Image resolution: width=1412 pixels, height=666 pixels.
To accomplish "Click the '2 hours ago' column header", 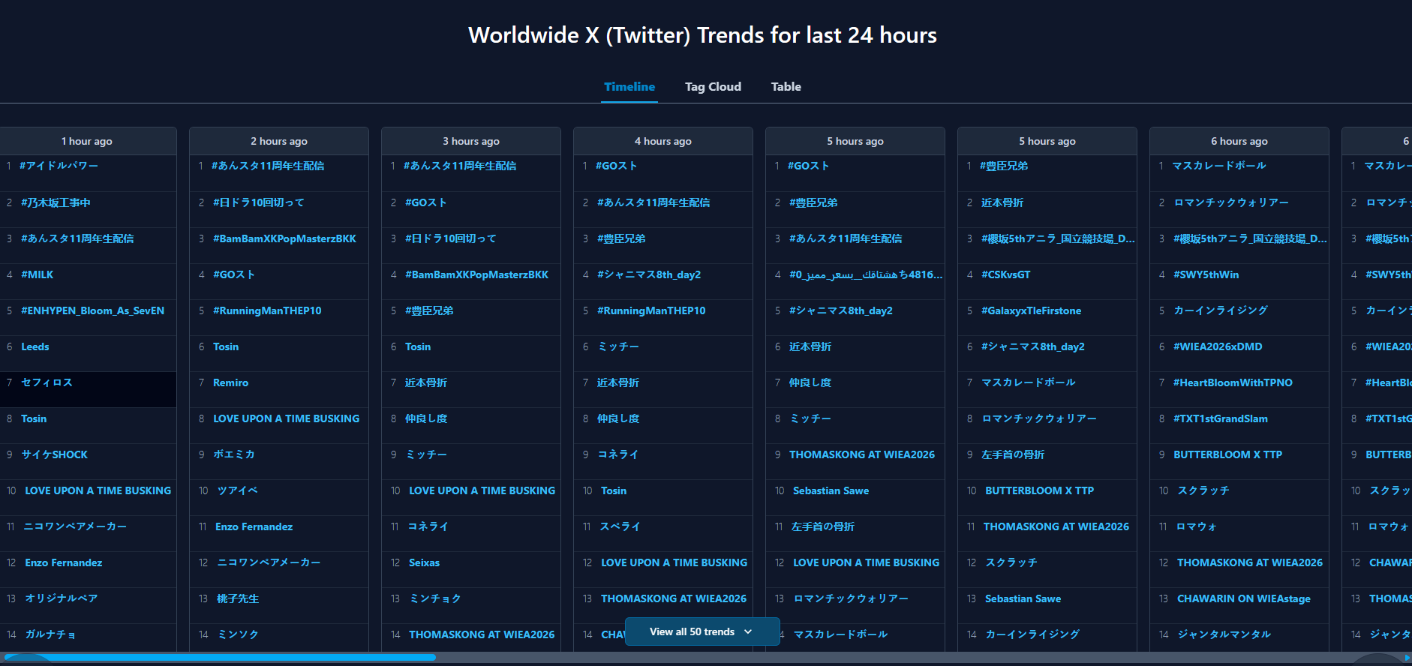I will [x=279, y=141].
